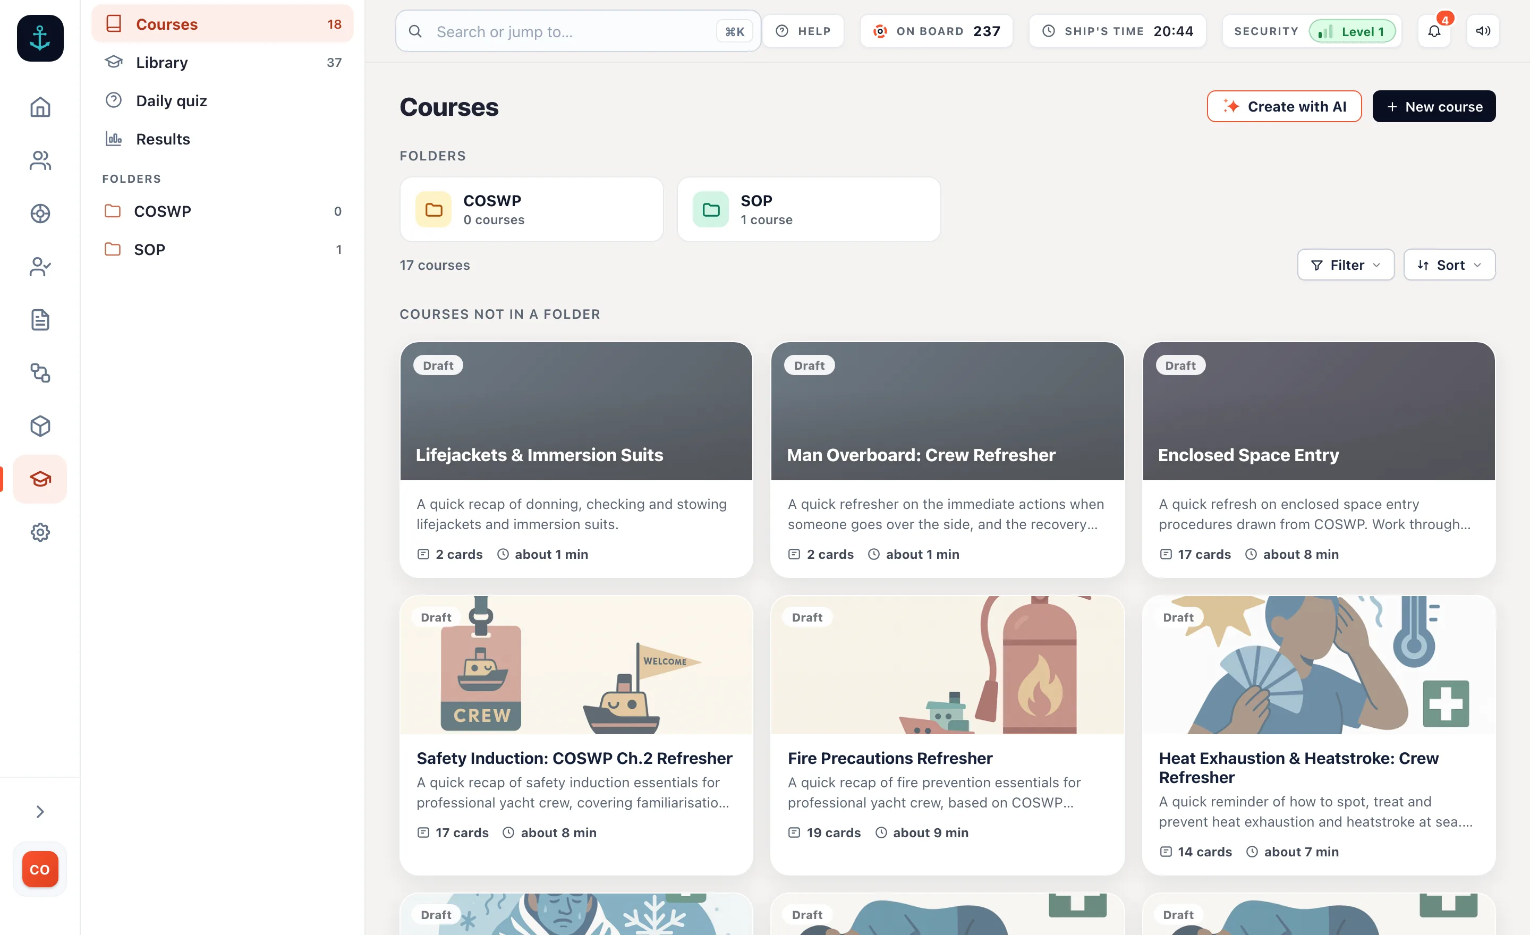Open the documents icon in the sidebar
The width and height of the screenshot is (1530, 935).
coord(40,320)
